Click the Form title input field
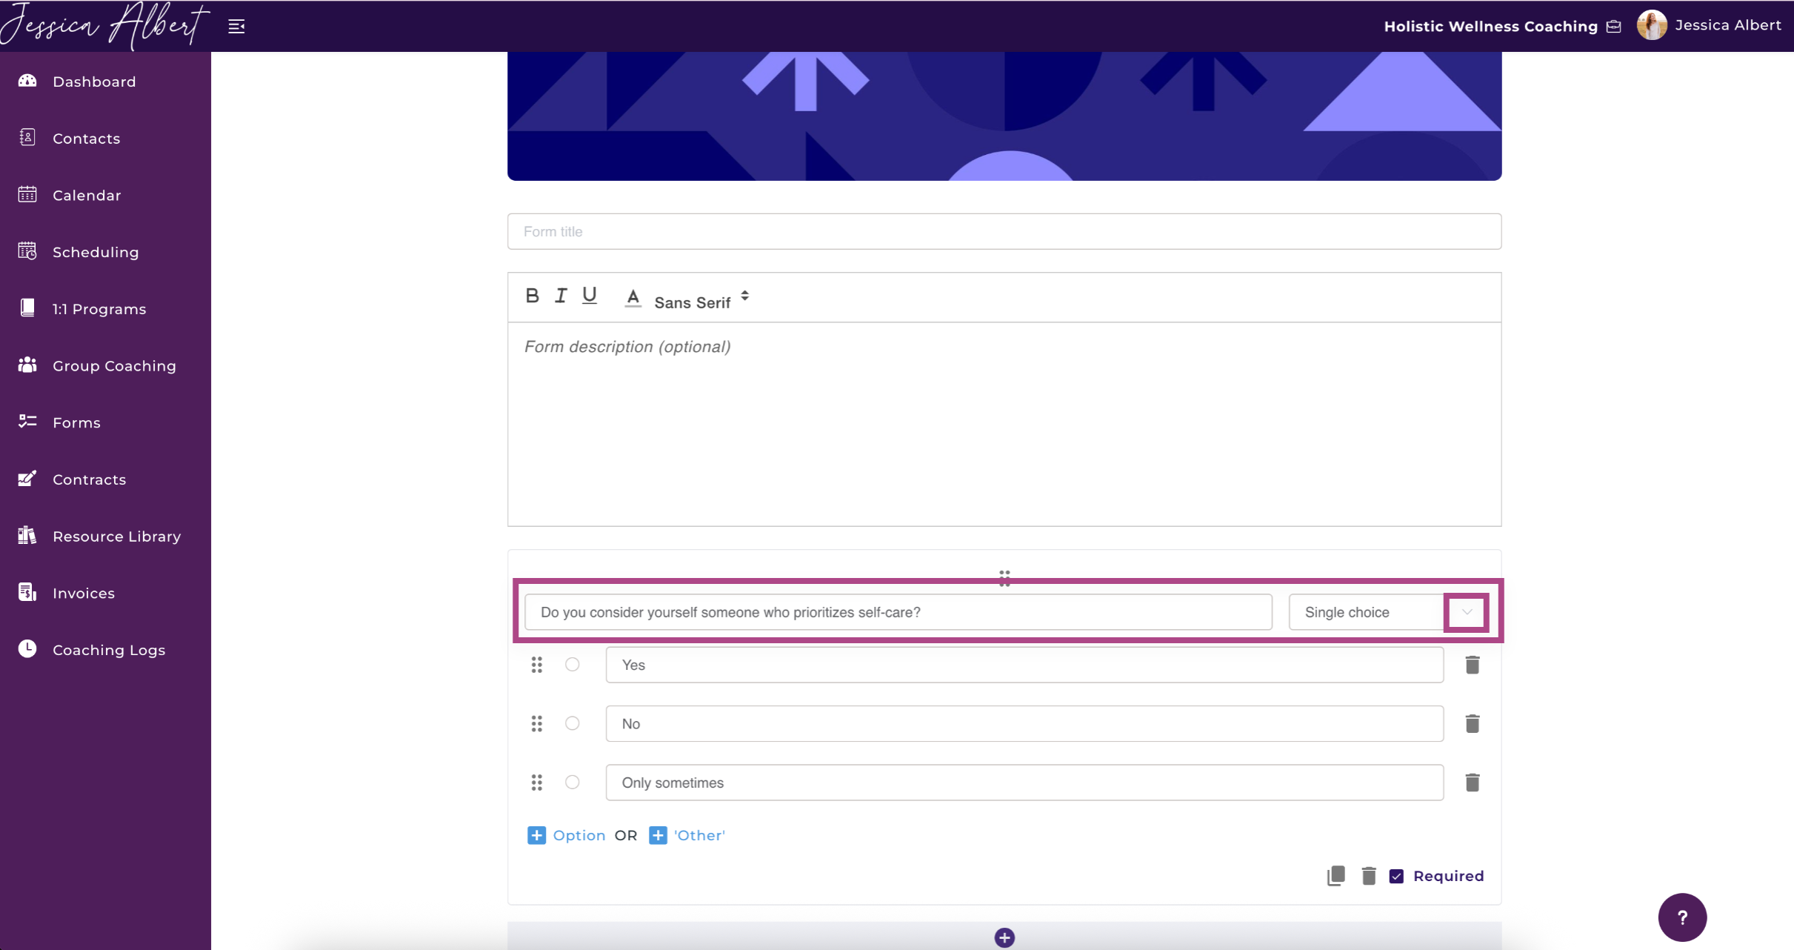 (1004, 231)
